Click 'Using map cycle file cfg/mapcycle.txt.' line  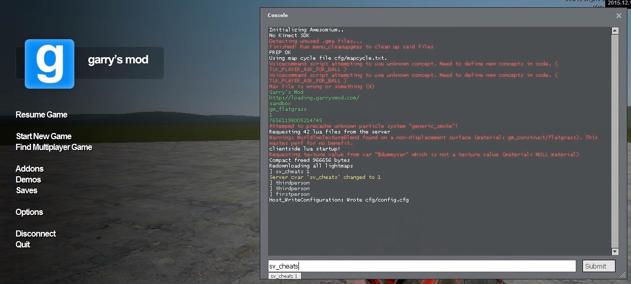point(328,58)
